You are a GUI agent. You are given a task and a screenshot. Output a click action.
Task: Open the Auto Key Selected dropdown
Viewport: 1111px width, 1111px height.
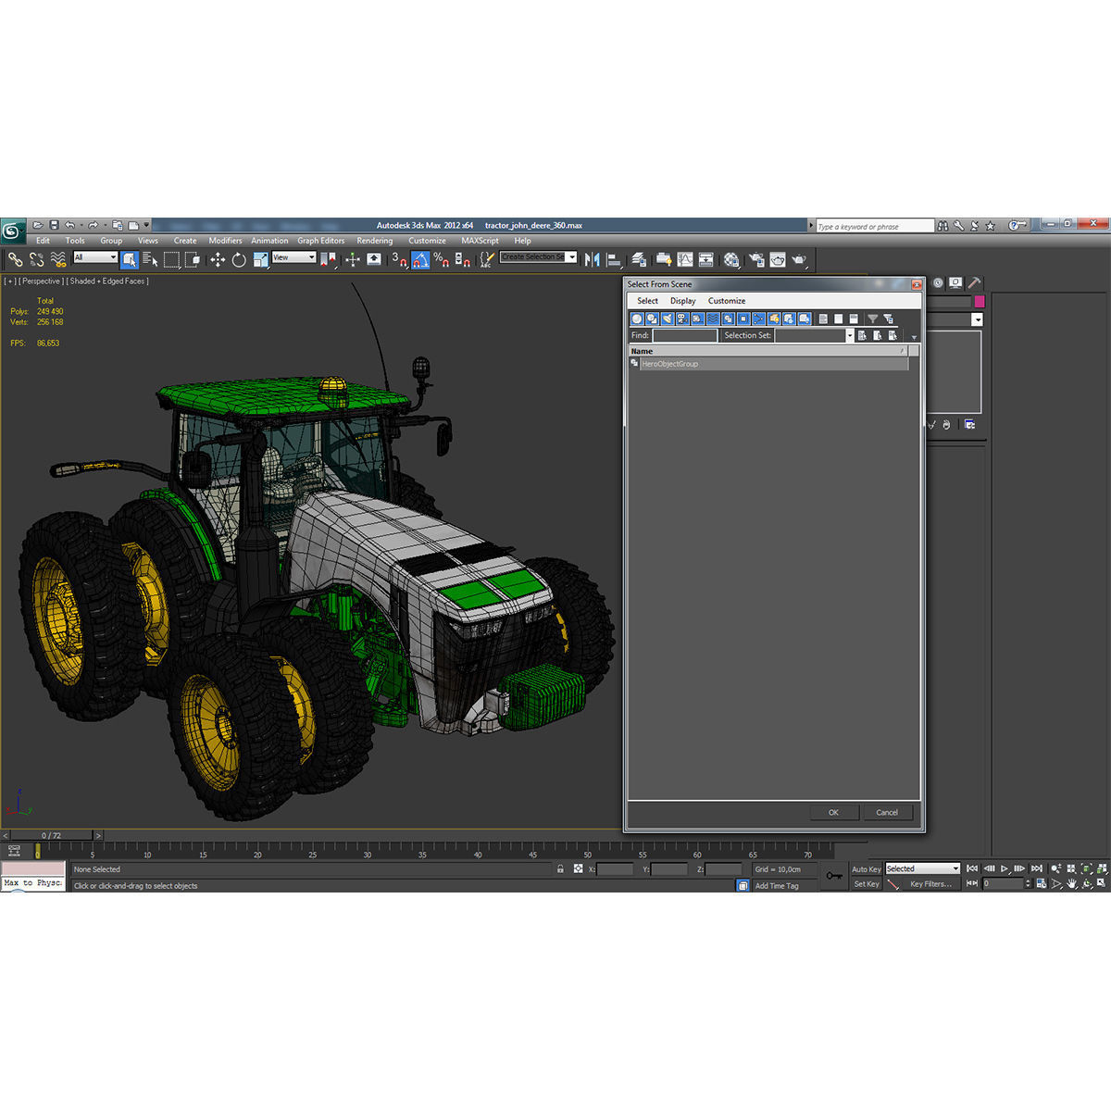pos(923,868)
